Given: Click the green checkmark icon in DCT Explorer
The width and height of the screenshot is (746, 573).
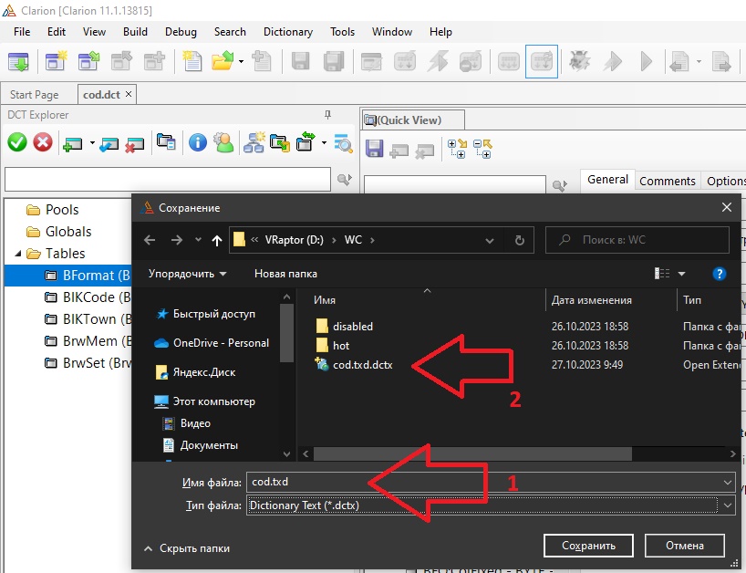Looking at the screenshot, I should (17, 142).
